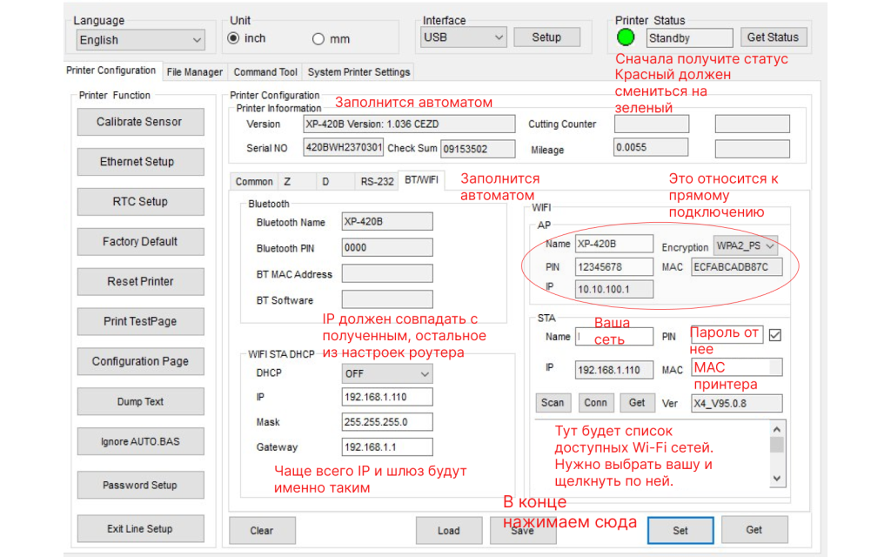891x557 pixels.
Task: Select the inch unit radio button
Action: pos(233,38)
